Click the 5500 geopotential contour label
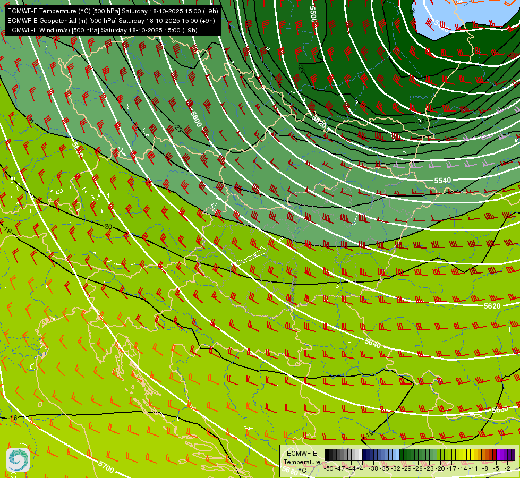Screen dimensions: 520x478 pyautogui.click(x=313, y=14)
